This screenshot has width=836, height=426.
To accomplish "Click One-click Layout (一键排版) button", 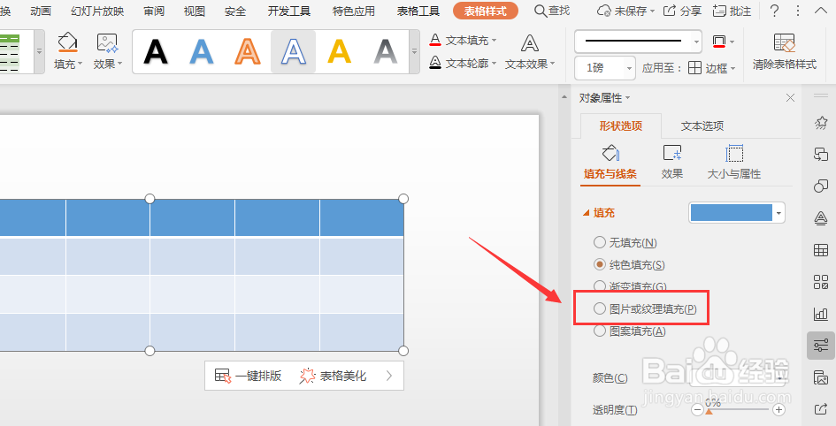I will pyautogui.click(x=248, y=376).
